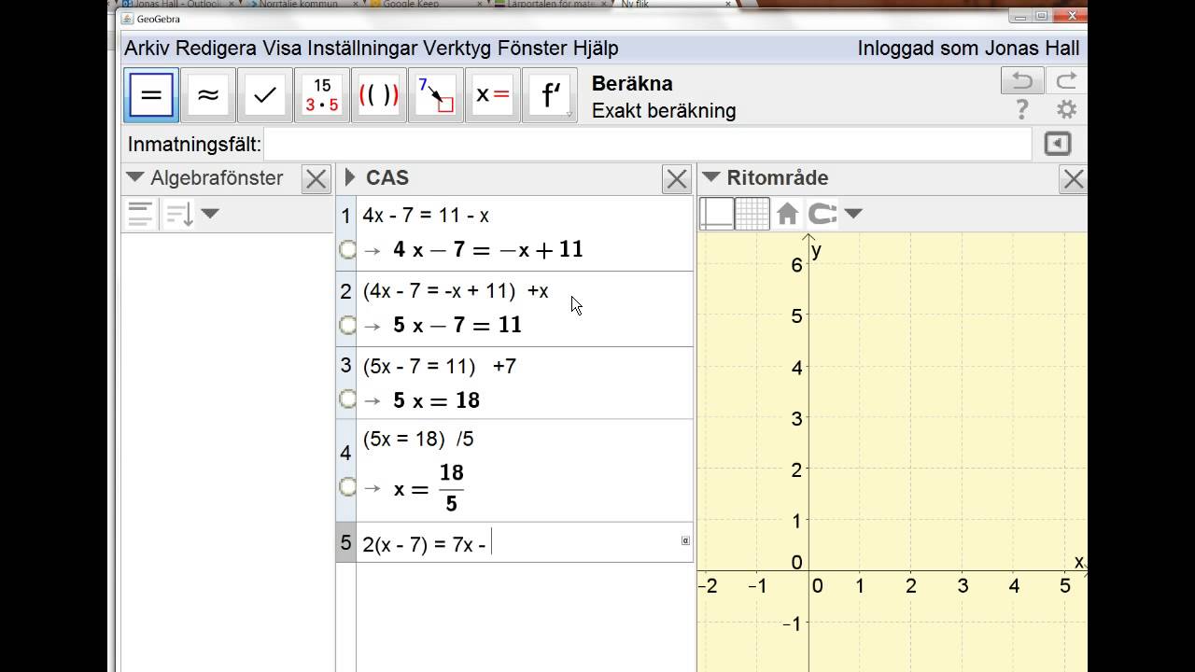Select the Solve (x=) tool
This screenshot has width=1195, height=672.
click(492, 95)
